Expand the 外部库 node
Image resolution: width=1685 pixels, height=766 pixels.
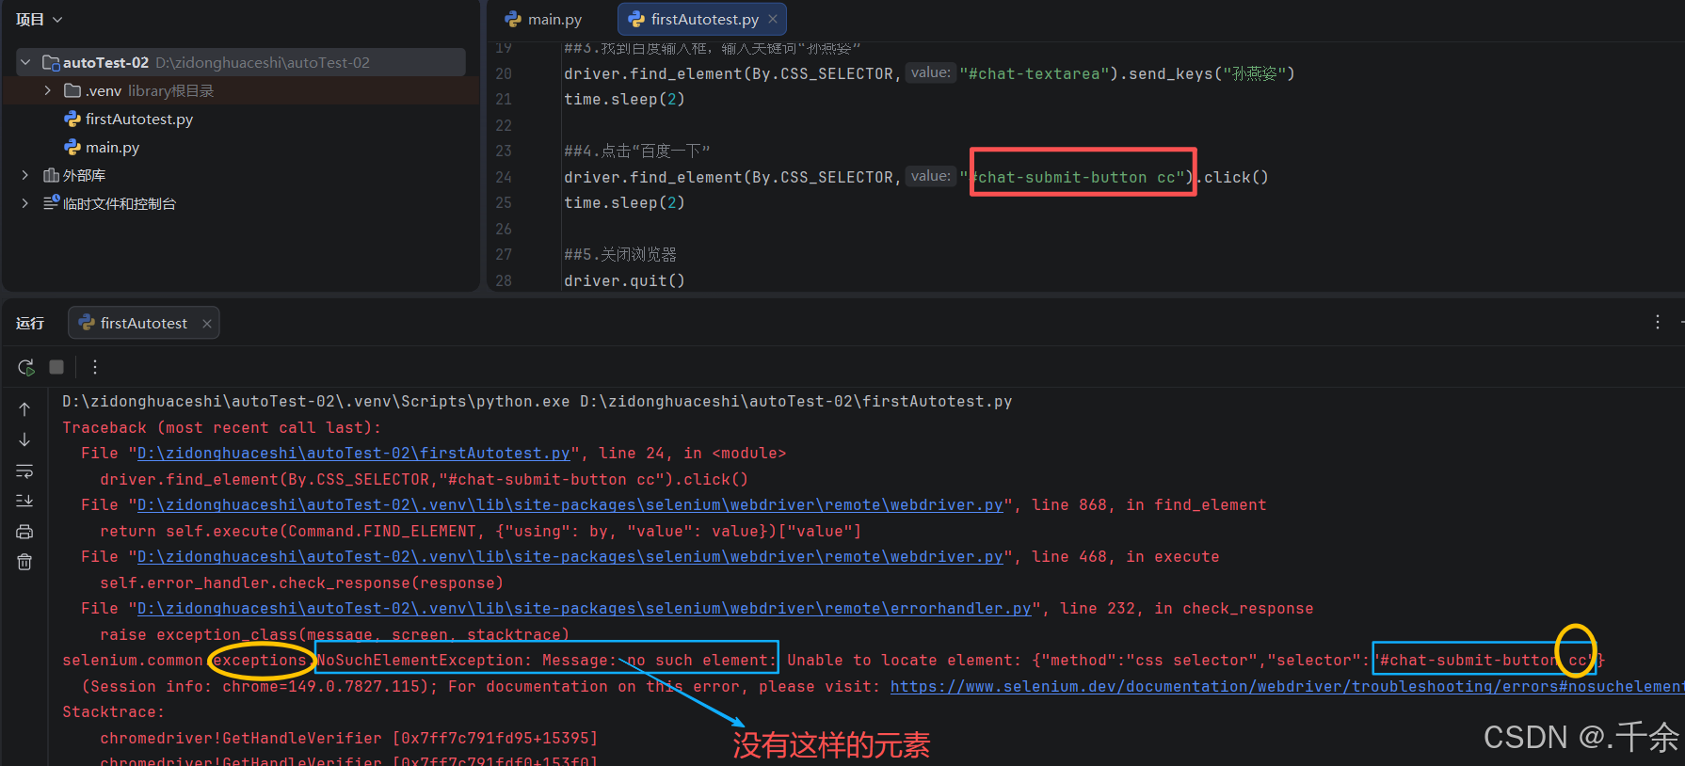[24, 175]
